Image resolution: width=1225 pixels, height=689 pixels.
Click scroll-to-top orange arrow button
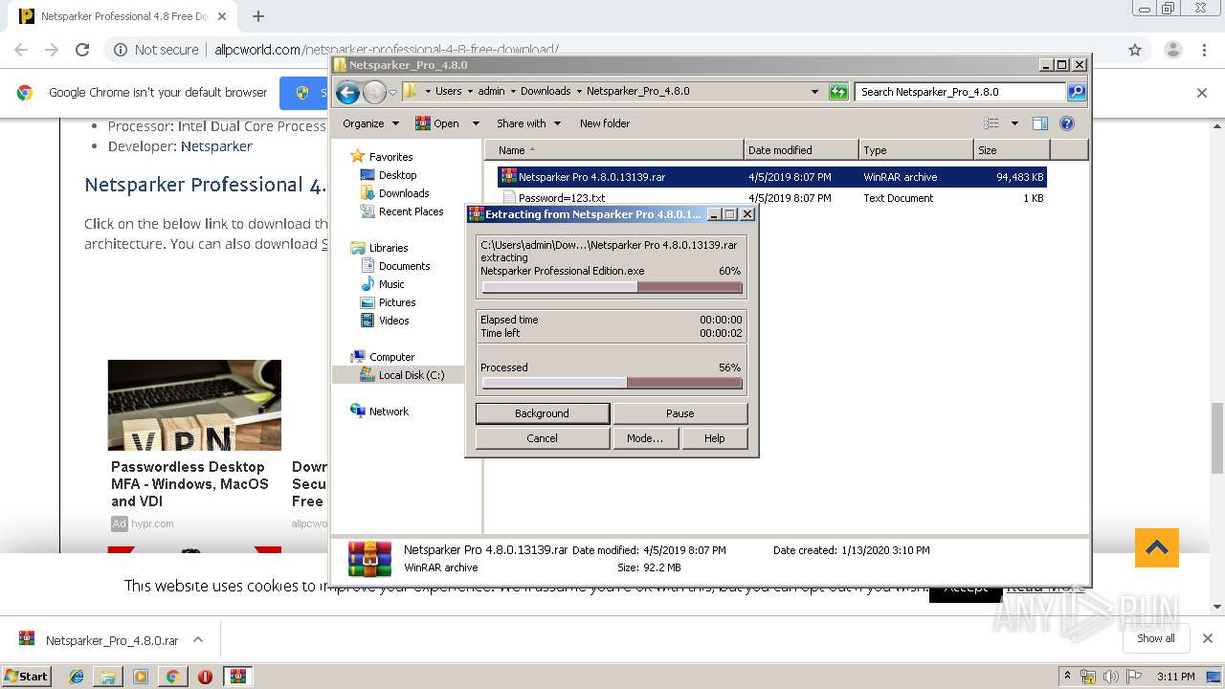(x=1156, y=548)
